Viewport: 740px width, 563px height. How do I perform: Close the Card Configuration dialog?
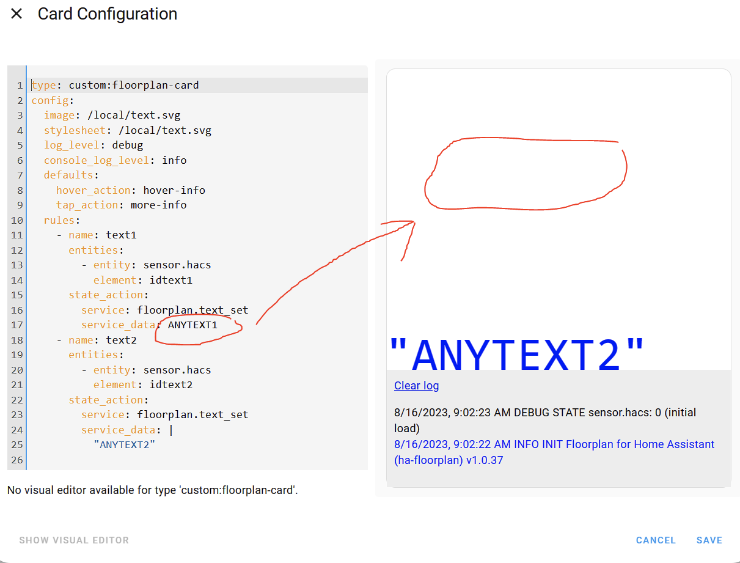tap(16, 13)
